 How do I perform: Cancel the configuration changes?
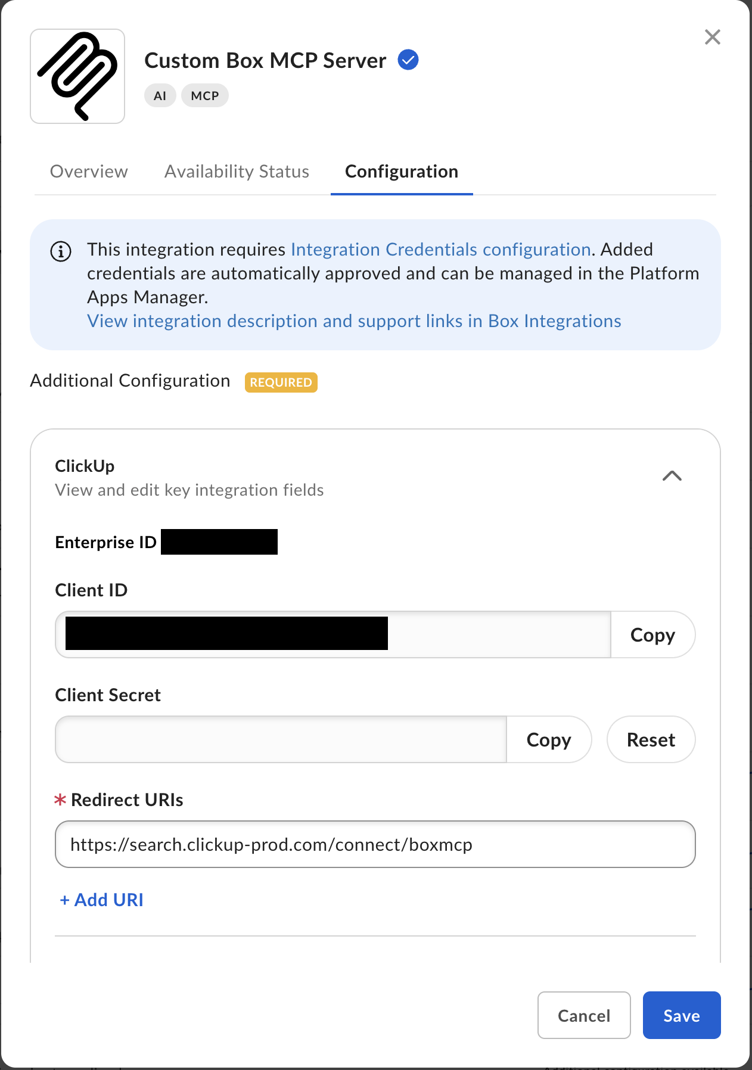[x=584, y=1015]
